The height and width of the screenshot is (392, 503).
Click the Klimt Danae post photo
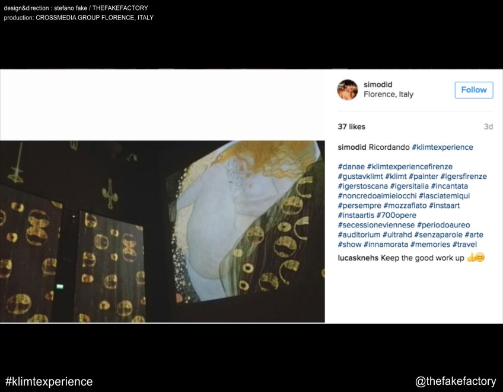pos(162,231)
